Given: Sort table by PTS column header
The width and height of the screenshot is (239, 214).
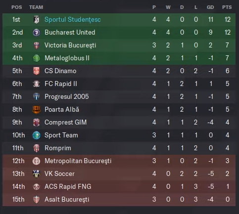Looking at the screenshot, I should [x=227, y=7].
